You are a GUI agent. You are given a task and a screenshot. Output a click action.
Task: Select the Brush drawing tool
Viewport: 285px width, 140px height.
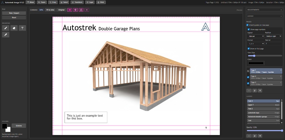(x=6, y=28)
